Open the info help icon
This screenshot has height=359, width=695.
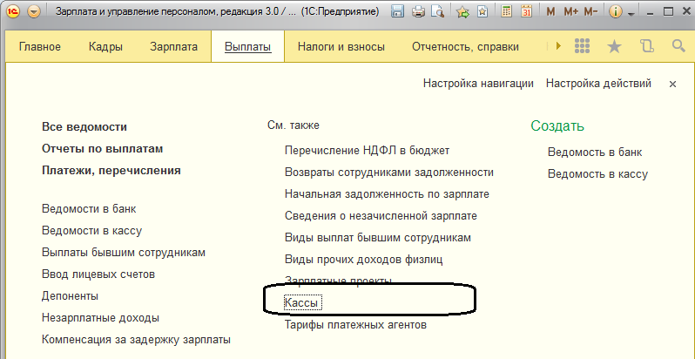(615, 12)
